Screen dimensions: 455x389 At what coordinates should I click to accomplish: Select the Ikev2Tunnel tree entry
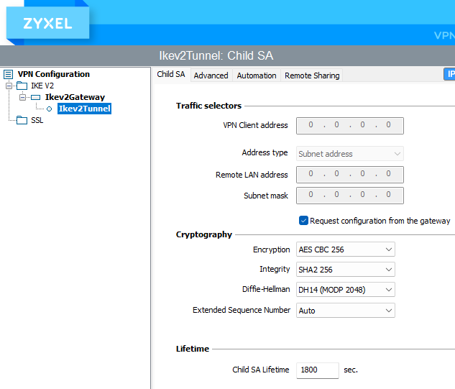pyautogui.click(x=84, y=109)
